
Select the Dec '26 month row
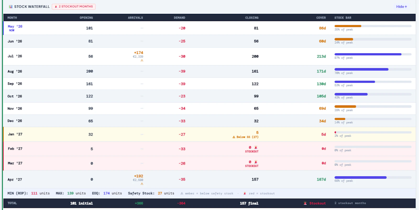coord(209,121)
